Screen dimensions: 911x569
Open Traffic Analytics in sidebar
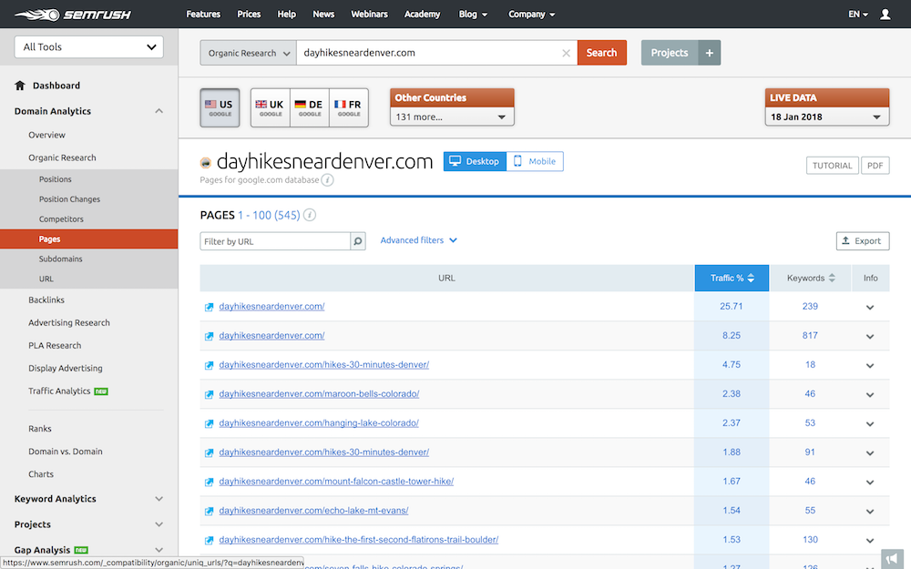pos(59,391)
